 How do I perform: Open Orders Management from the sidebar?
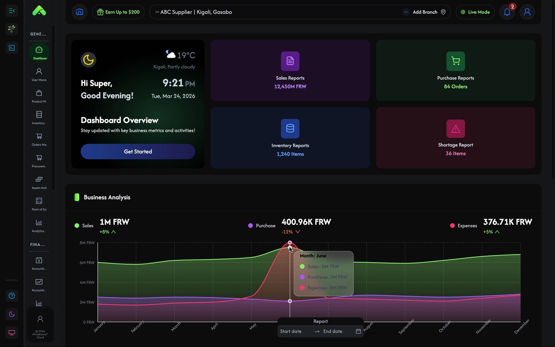pos(39,138)
